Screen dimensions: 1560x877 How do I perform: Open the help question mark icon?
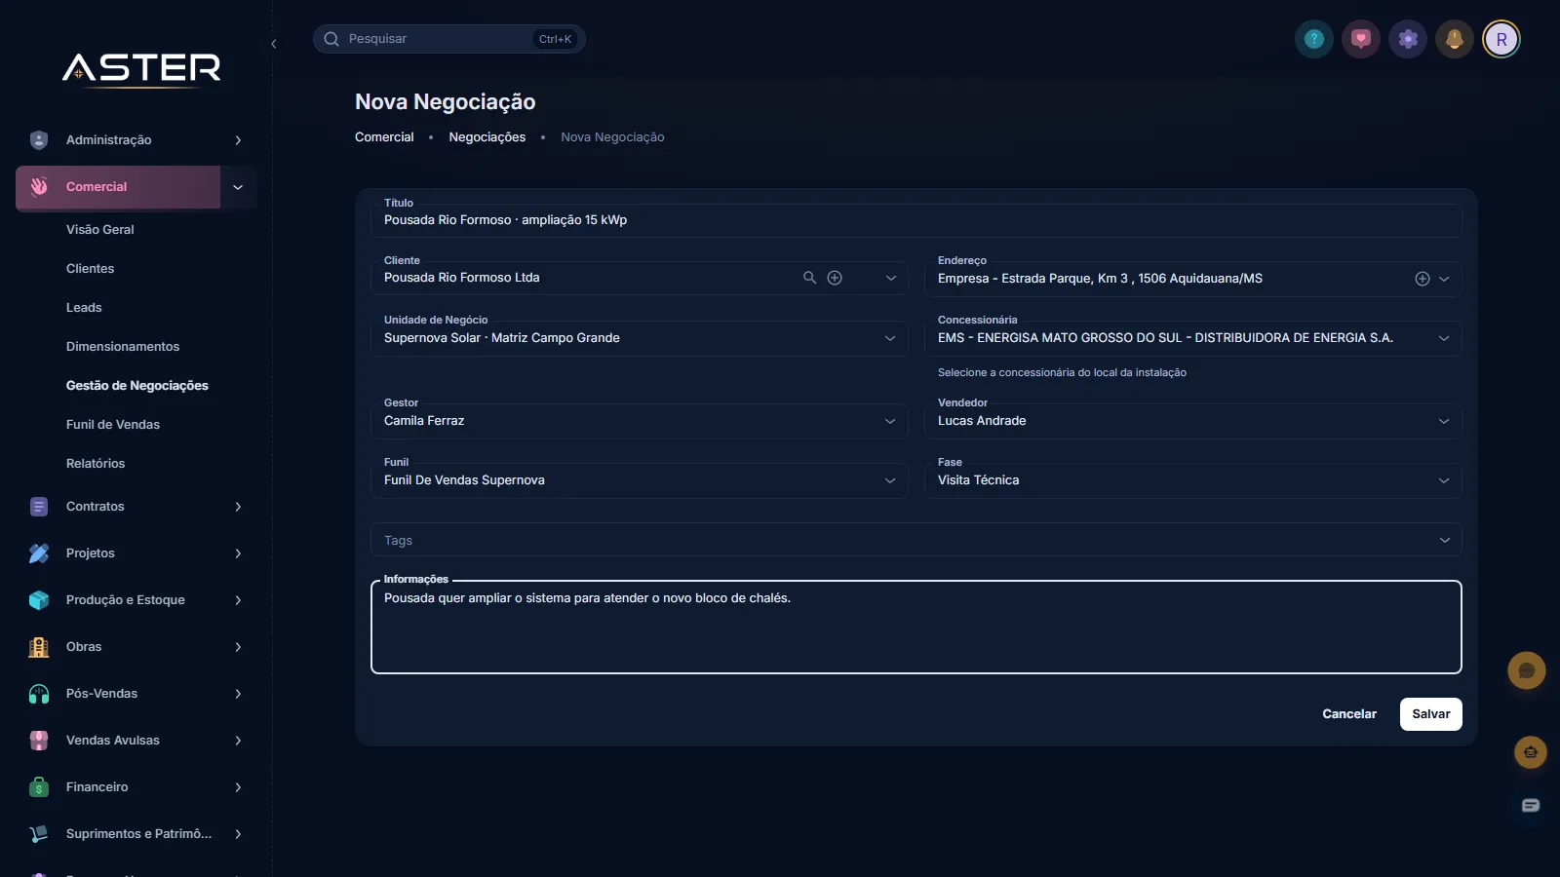1314,39
